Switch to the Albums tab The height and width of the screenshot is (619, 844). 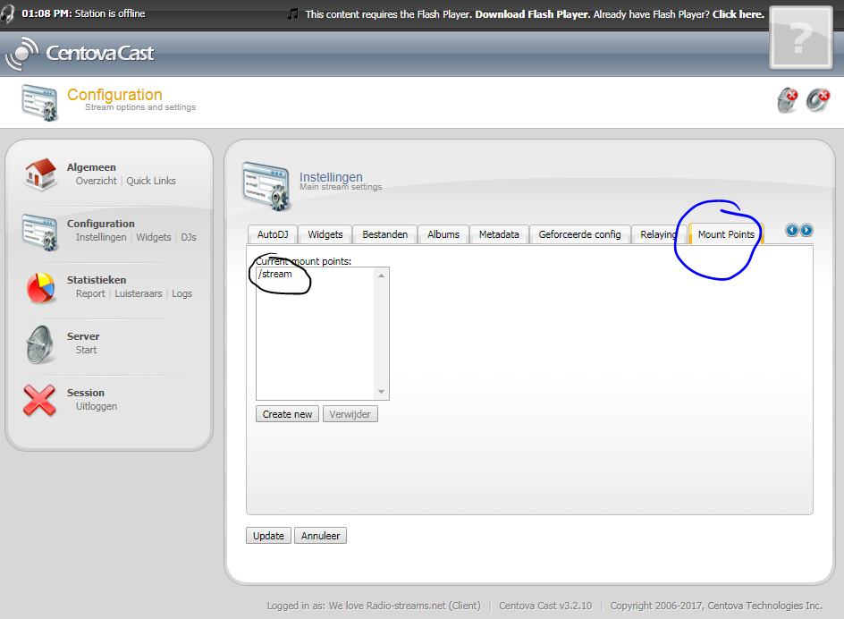click(x=443, y=234)
